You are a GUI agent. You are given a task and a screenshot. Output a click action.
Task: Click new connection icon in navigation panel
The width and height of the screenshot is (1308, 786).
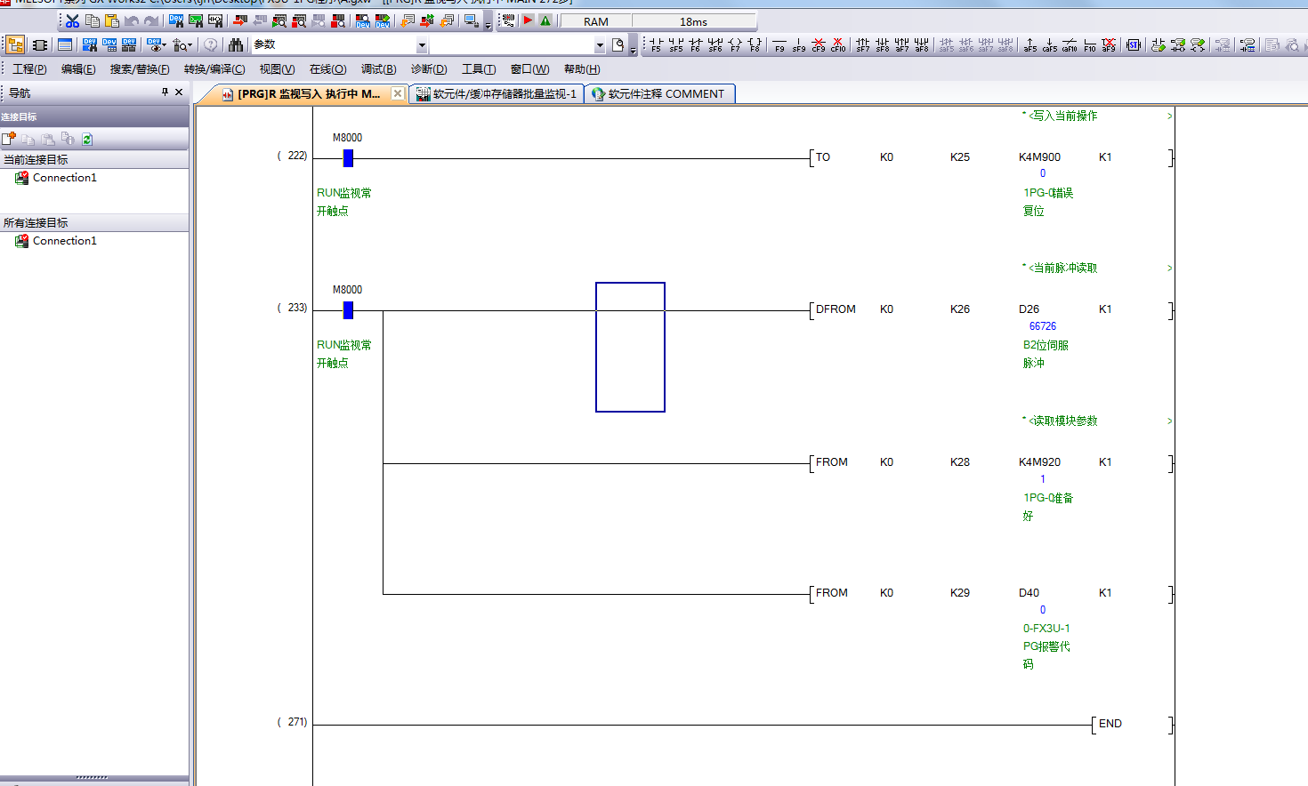point(9,140)
